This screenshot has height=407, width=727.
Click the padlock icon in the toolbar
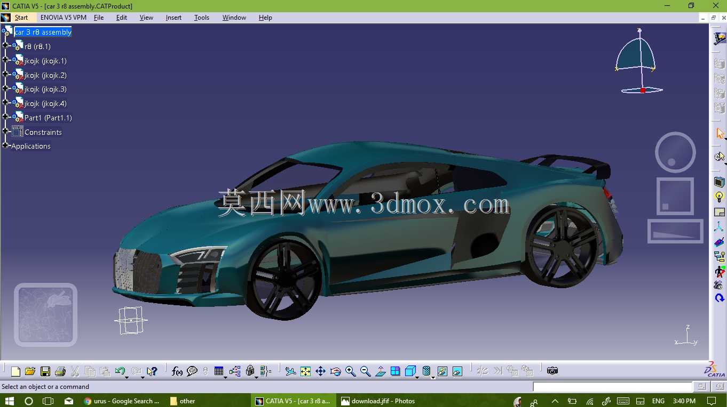point(250,371)
